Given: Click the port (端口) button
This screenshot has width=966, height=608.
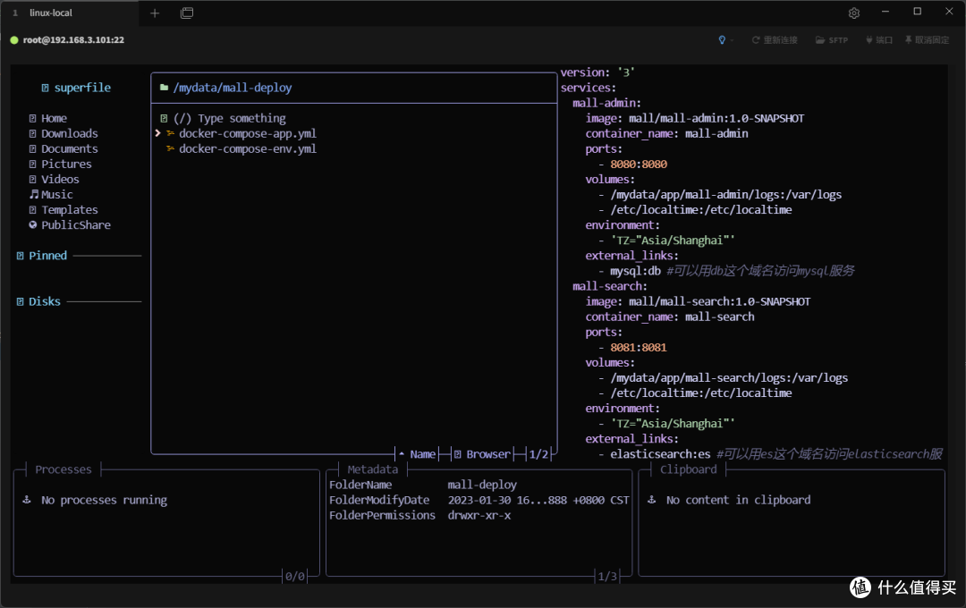Looking at the screenshot, I should 879,40.
